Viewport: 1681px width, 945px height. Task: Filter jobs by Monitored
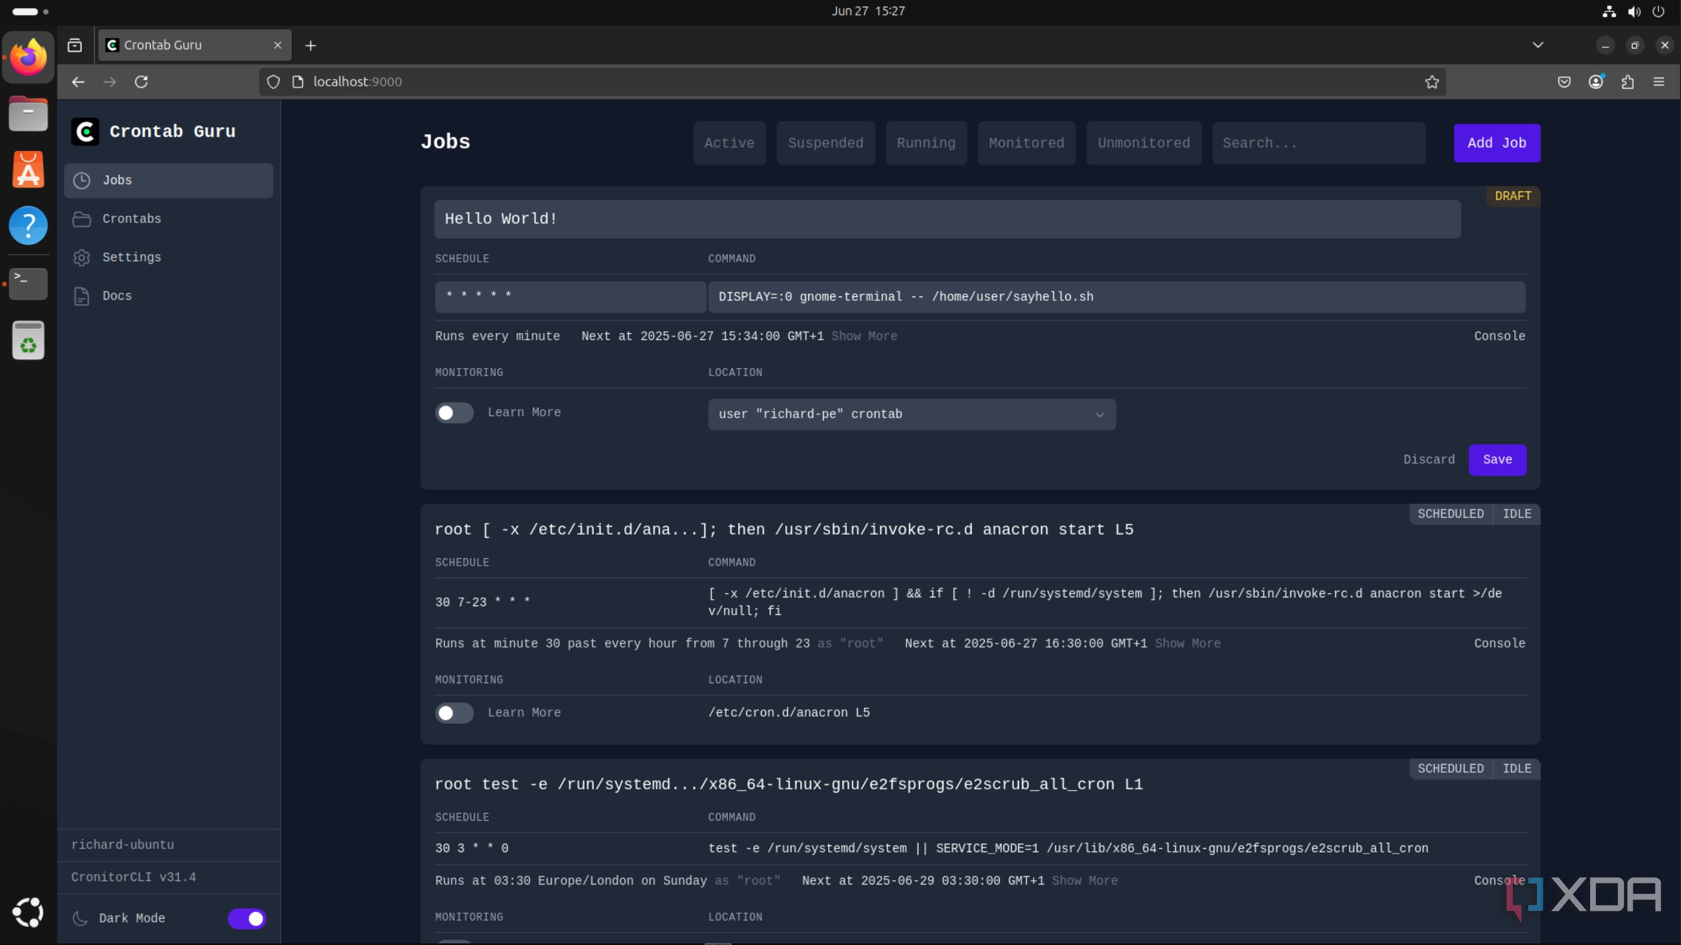1026,143
